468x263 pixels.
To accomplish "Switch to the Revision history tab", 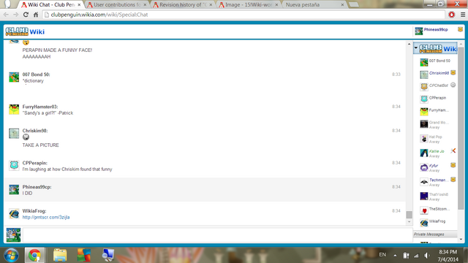I will tap(183, 5).
